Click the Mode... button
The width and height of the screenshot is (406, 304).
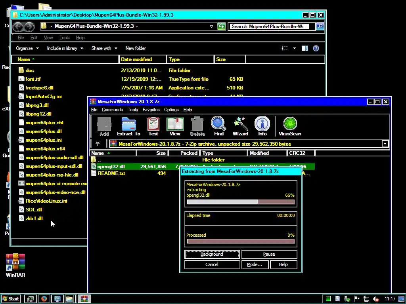click(x=255, y=264)
